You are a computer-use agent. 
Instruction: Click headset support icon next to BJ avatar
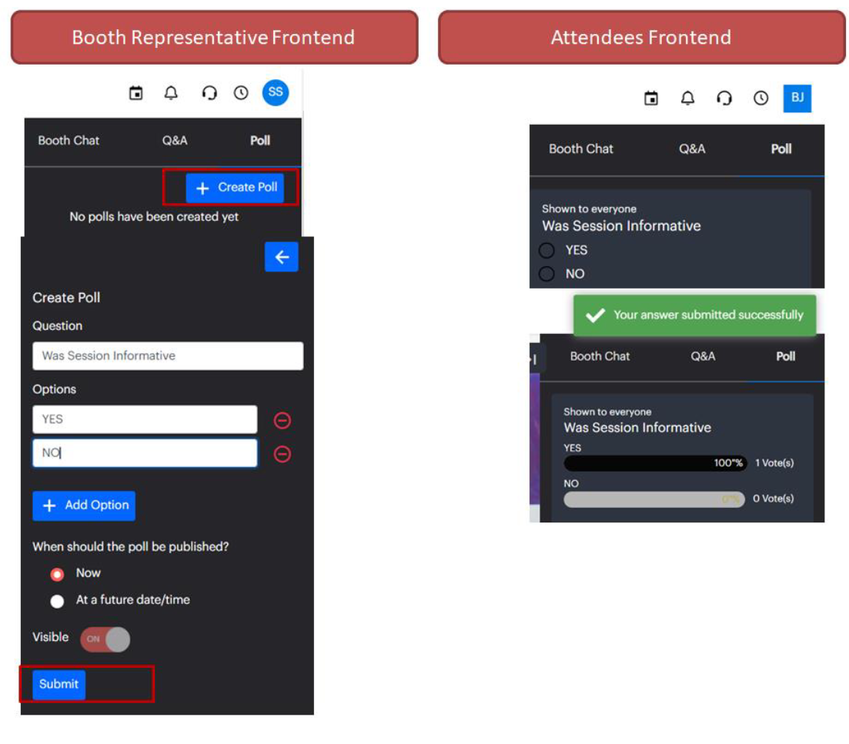click(x=724, y=98)
